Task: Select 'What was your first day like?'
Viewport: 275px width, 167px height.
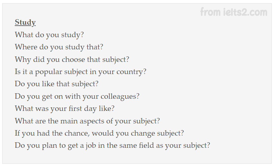Action: (64, 109)
